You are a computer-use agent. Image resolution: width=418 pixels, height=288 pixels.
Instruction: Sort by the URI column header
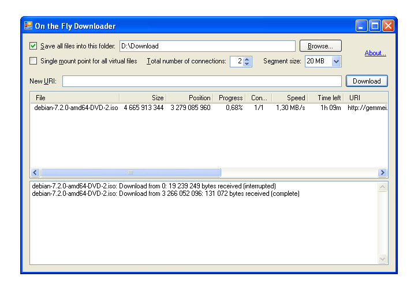[366, 98]
